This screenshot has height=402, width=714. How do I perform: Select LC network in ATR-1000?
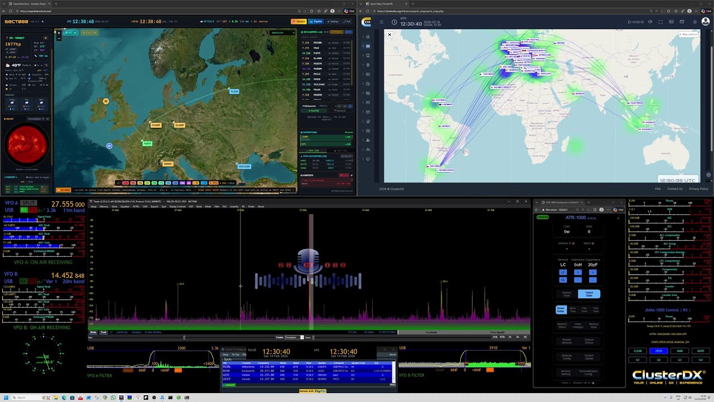coord(563,272)
